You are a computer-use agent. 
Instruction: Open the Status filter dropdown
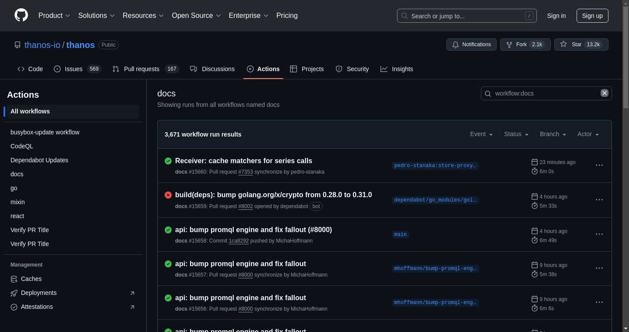point(516,134)
